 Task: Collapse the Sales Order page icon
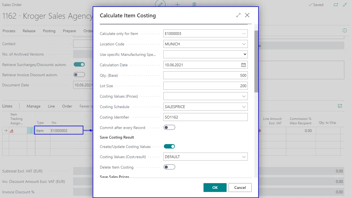(x=345, y=5)
